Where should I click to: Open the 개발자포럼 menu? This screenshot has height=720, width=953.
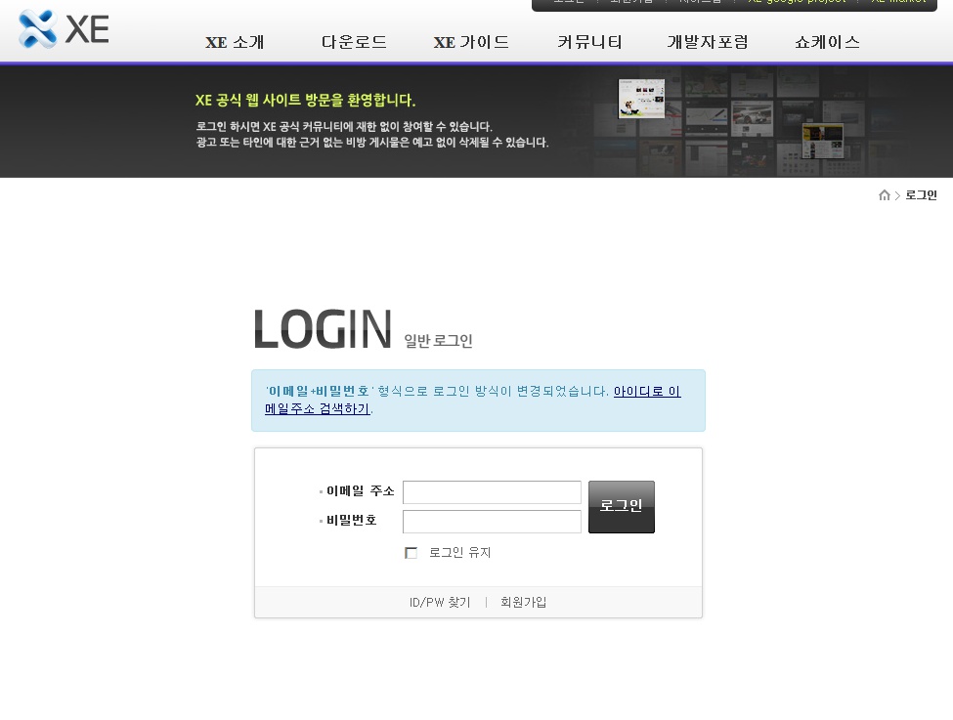coord(708,42)
